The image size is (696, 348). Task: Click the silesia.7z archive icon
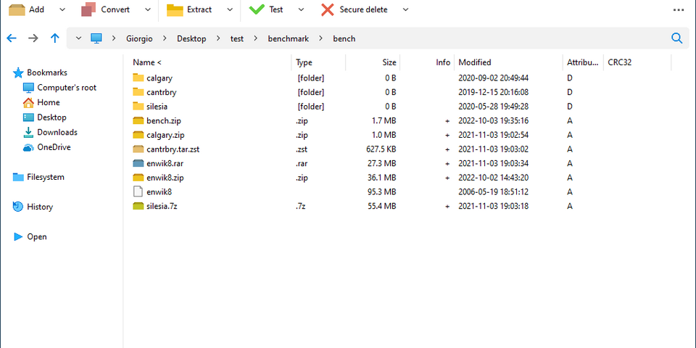138,206
